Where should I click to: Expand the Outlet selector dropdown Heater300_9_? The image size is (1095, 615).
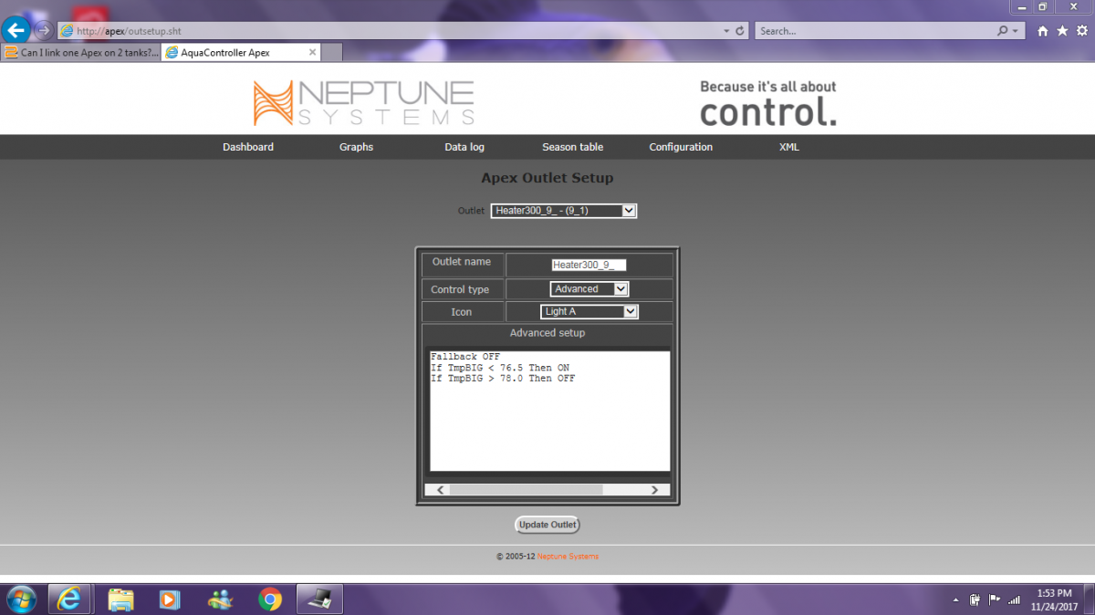click(563, 211)
